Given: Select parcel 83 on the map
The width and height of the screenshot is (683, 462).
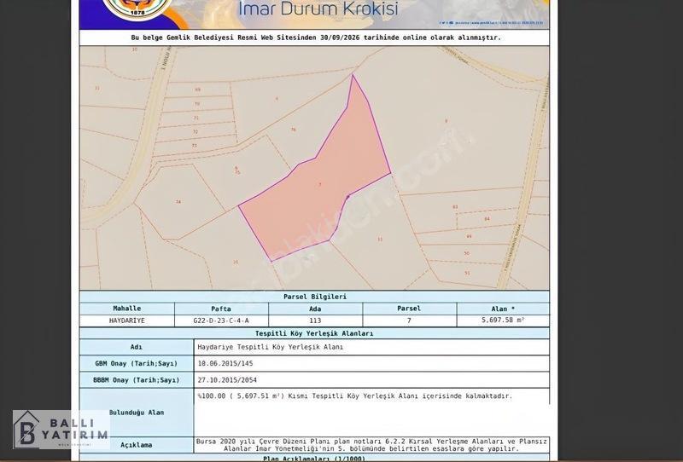Looking at the screenshot, I should [x=455, y=207].
